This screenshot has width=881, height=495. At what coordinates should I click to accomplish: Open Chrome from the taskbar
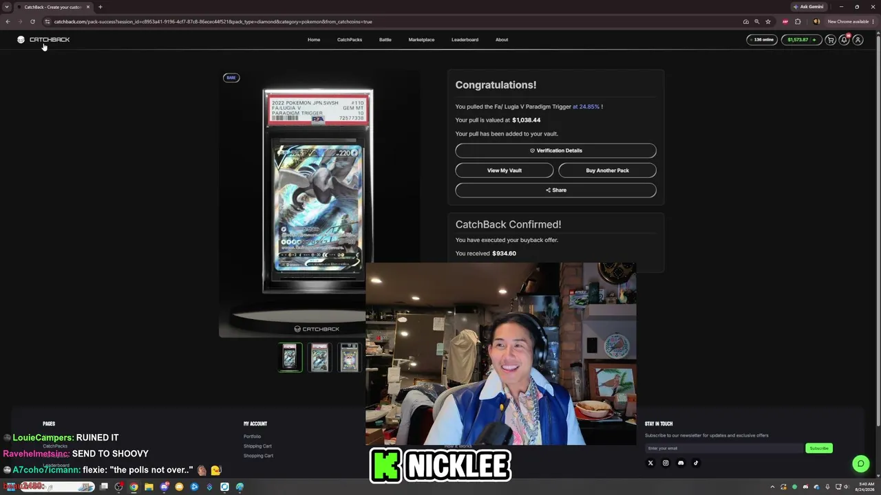[x=134, y=487]
